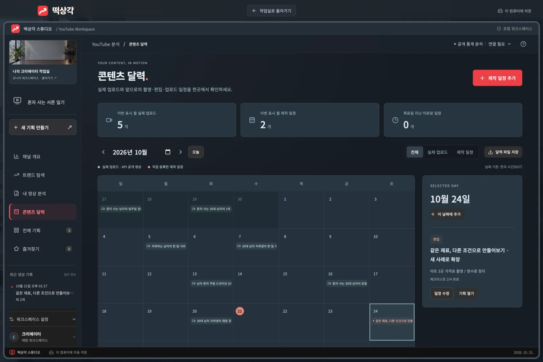Screen dimensions: 543x362
Task: Select 콘텐츠 달력 sidebar item
Action: (43, 212)
